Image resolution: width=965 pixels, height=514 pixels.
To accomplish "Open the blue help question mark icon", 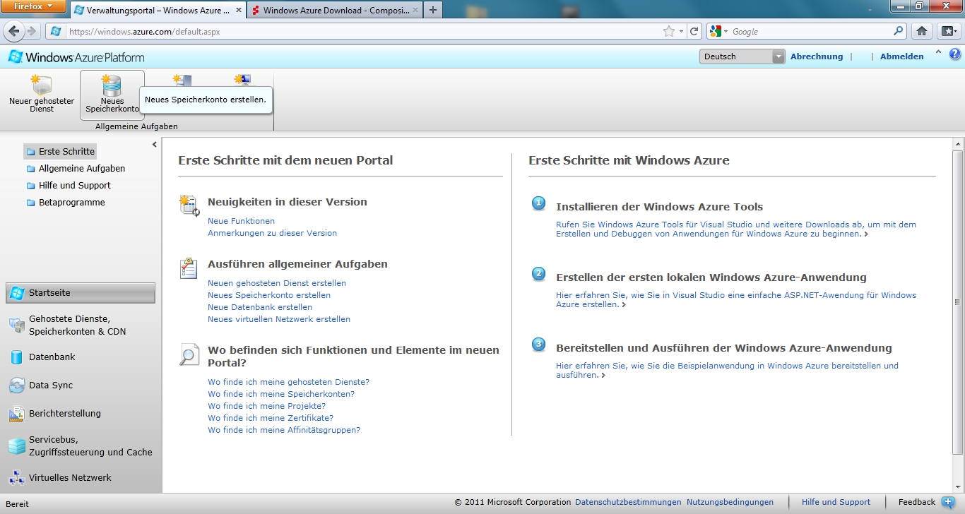I will coord(954,54).
